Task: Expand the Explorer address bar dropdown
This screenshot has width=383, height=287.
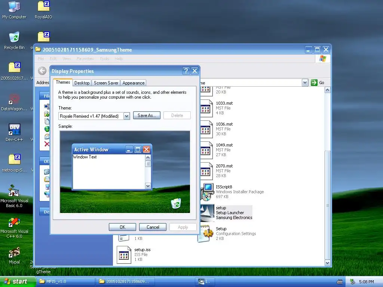Action: (x=305, y=83)
